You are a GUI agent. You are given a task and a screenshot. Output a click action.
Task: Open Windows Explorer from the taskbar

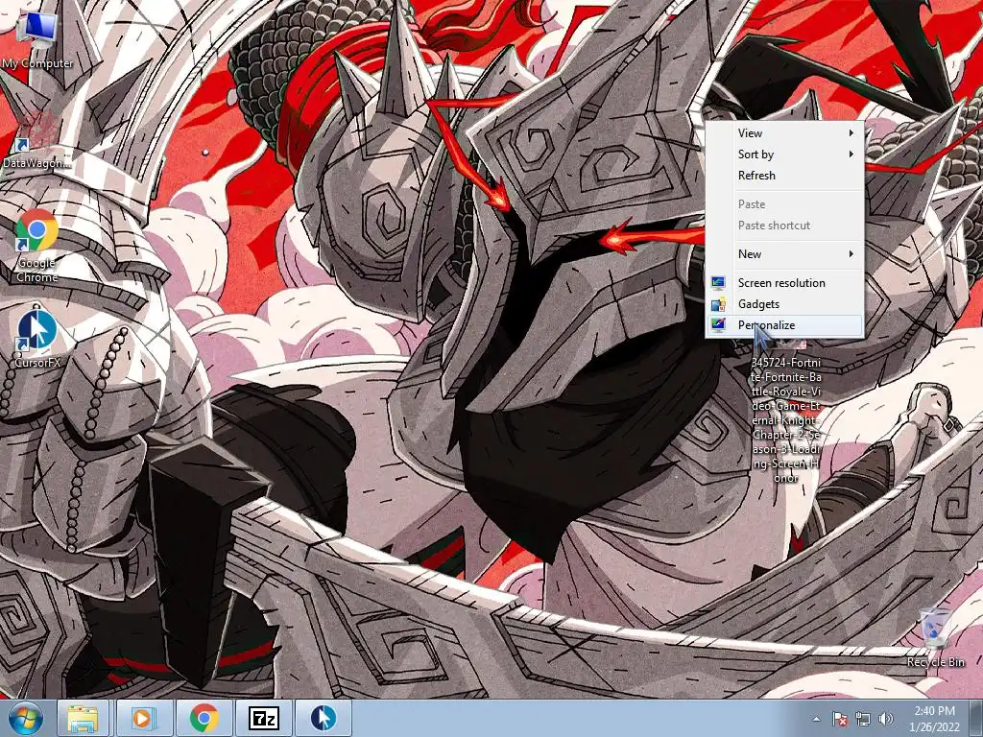click(x=84, y=718)
